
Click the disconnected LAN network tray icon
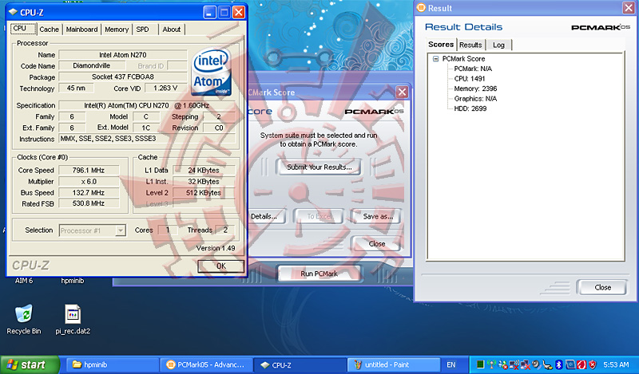point(526,364)
